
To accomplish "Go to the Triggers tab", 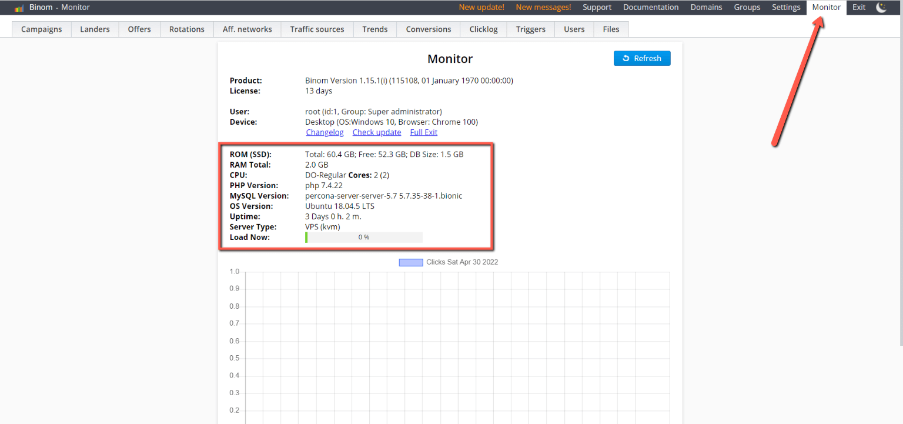I will 531,29.
